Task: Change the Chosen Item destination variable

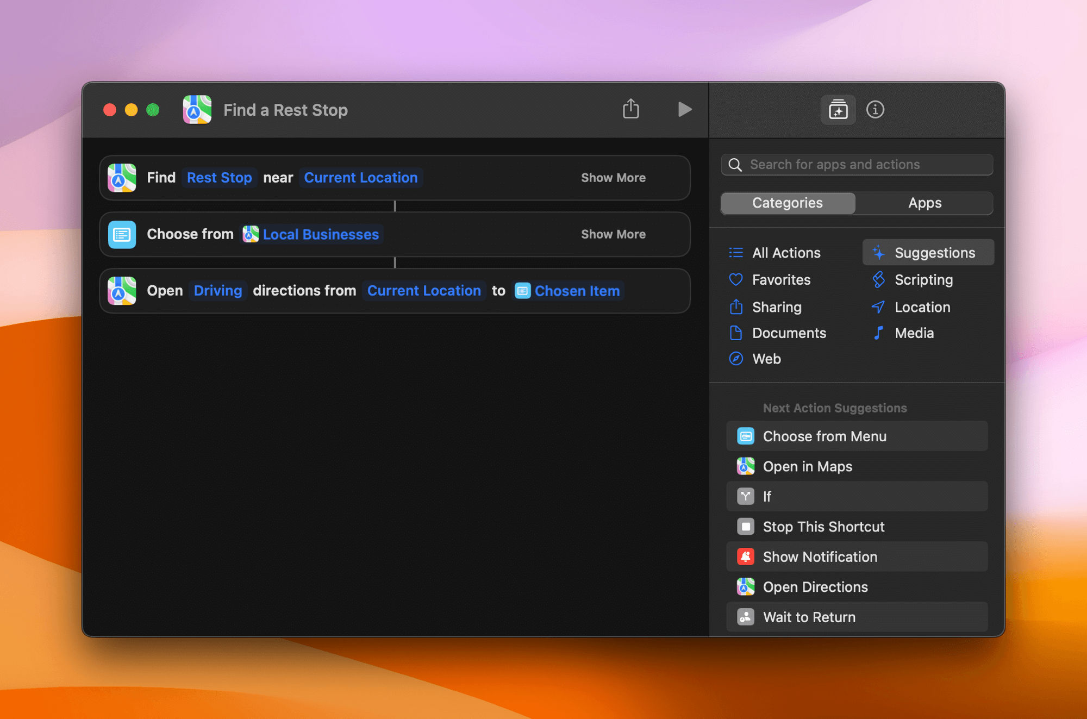Action: [x=567, y=291]
